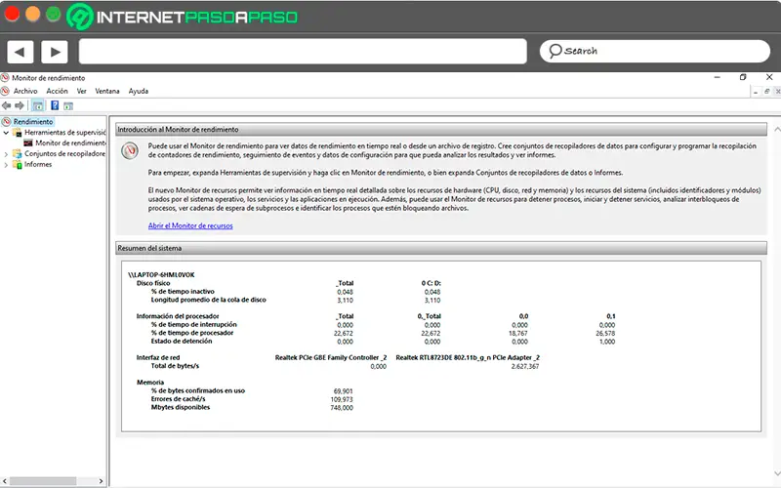Open the Acción menu
Viewport: 781px width, 488px height.
[x=57, y=91]
